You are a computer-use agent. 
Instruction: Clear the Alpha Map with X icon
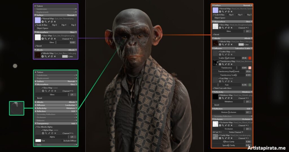[55, 133]
